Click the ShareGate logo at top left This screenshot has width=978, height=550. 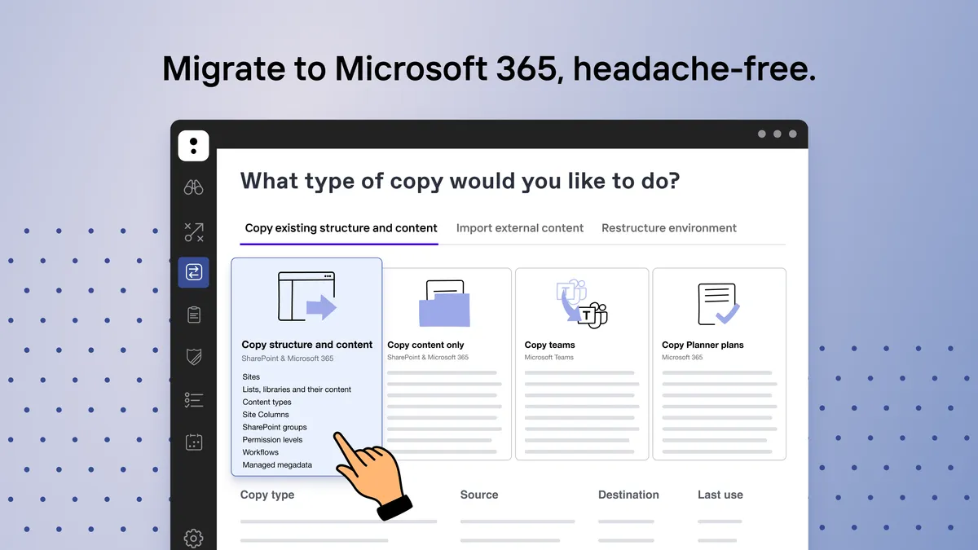(x=193, y=146)
